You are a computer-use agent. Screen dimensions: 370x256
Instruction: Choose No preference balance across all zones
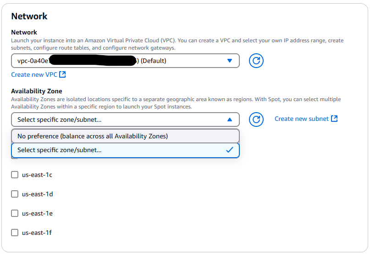pos(125,136)
